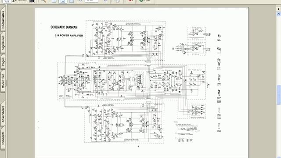
Task: Click the schematic diagram page
Action: point(141,83)
